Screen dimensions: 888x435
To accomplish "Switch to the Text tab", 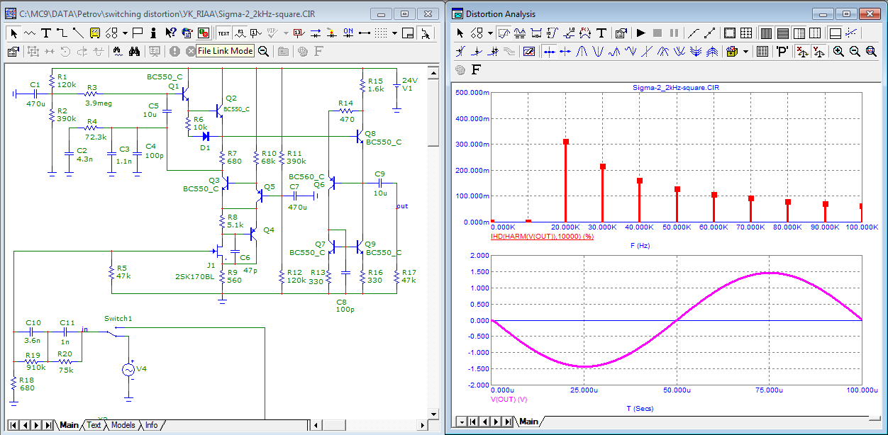I will (x=94, y=425).
